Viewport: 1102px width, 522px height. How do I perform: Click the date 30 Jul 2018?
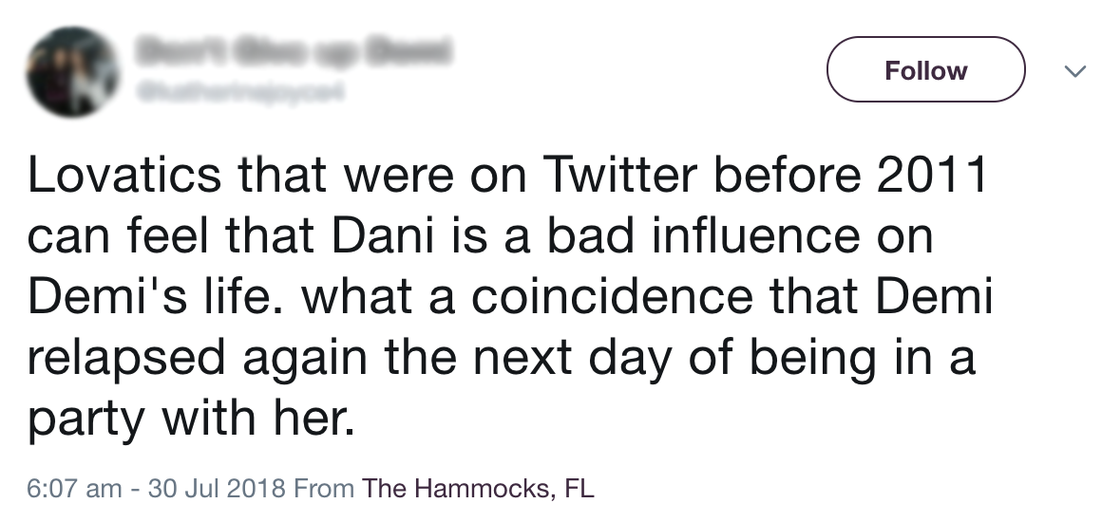click(217, 488)
